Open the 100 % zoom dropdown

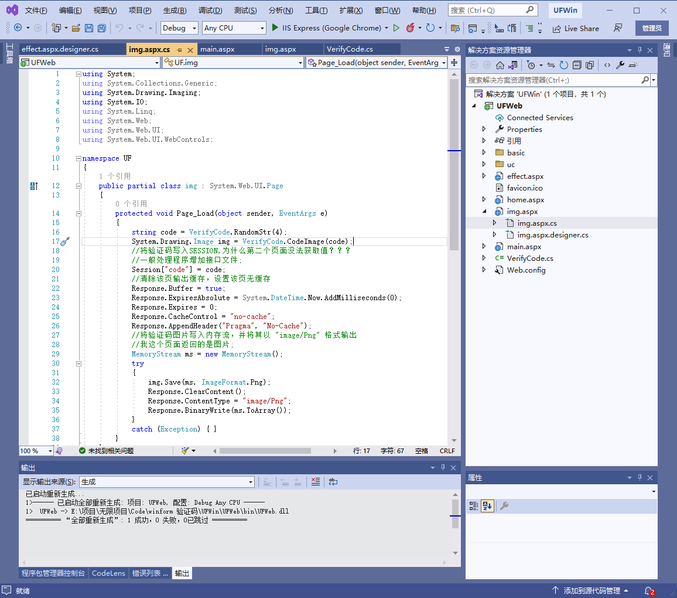(36, 451)
